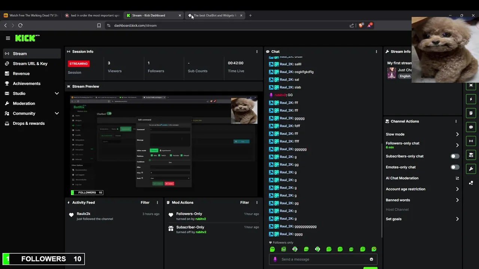Insert the angry square-face emote
479x269 pixels.
pos(284,249)
